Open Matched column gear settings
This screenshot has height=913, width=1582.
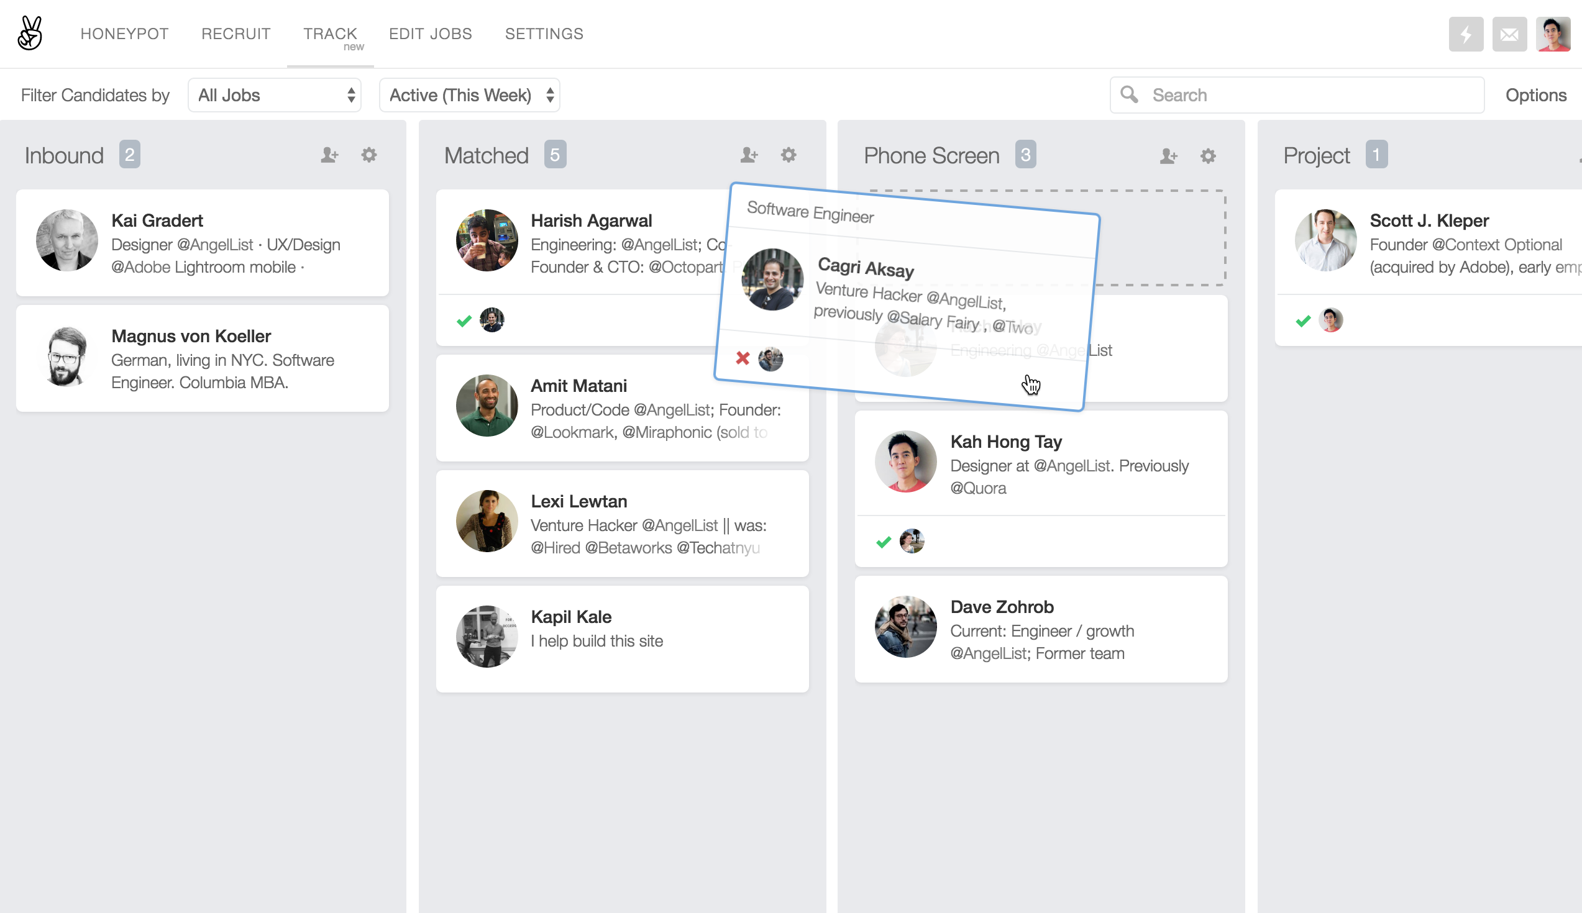(789, 155)
